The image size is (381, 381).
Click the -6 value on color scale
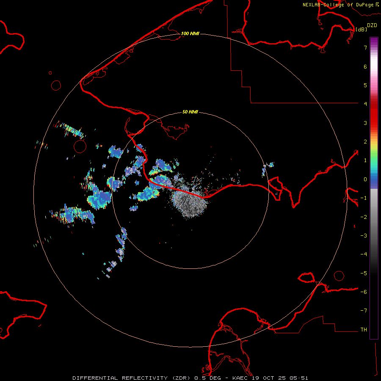pos(364,292)
